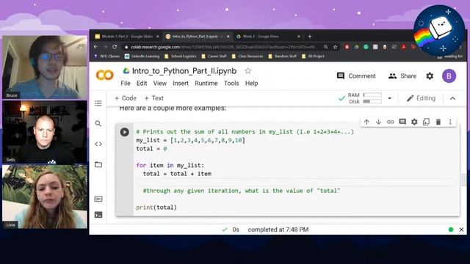Screen dimensions: 470x264
Task: Close the Module 1 Part 2 browser tab
Action: pos(157,37)
